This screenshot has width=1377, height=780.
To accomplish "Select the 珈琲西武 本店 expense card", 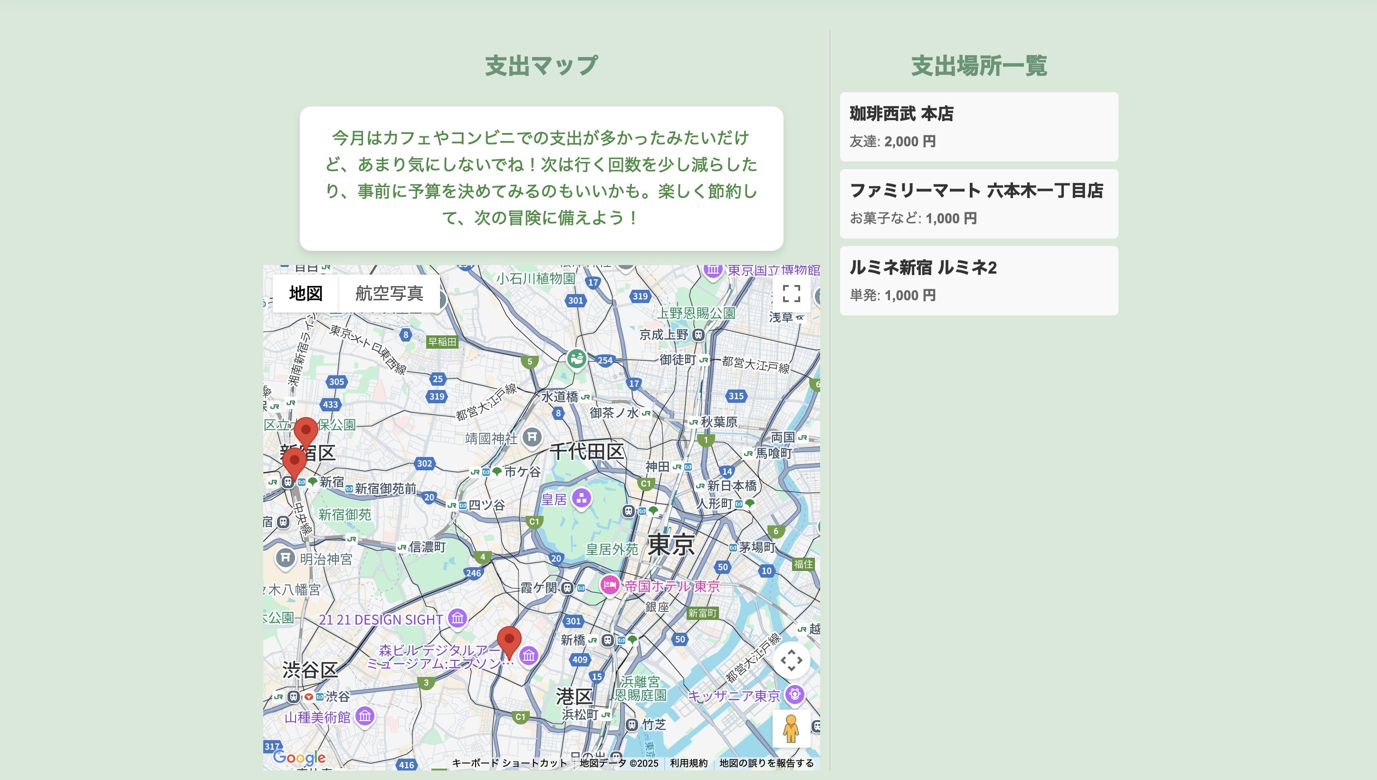I will click(x=979, y=127).
